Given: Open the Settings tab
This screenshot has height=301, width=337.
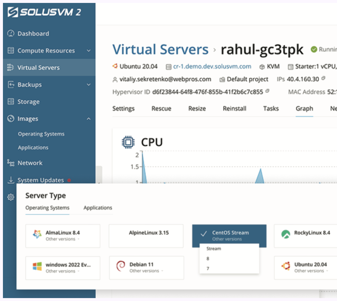Looking at the screenshot, I should [x=123, y=108].
